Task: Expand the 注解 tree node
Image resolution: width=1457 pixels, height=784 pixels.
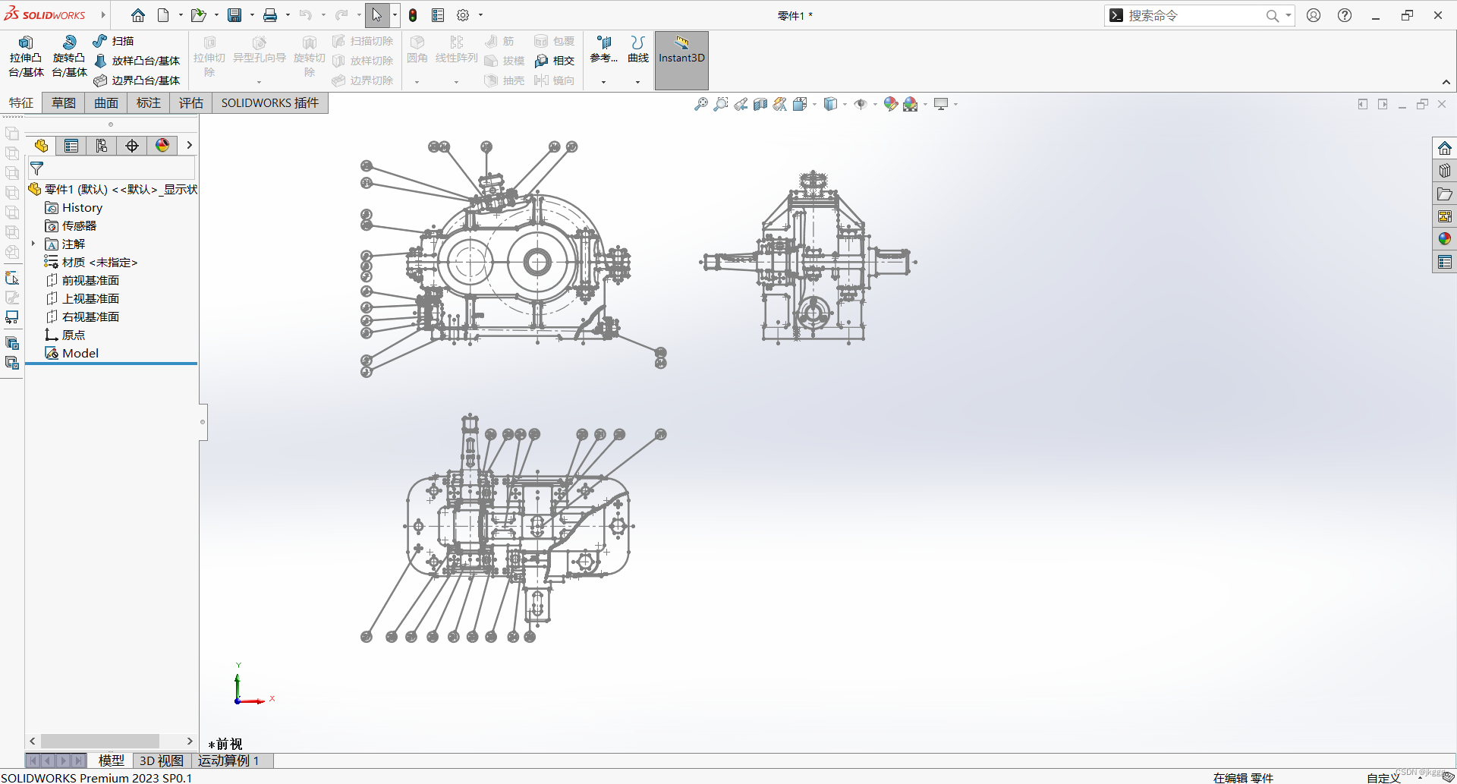Action: 33,244
